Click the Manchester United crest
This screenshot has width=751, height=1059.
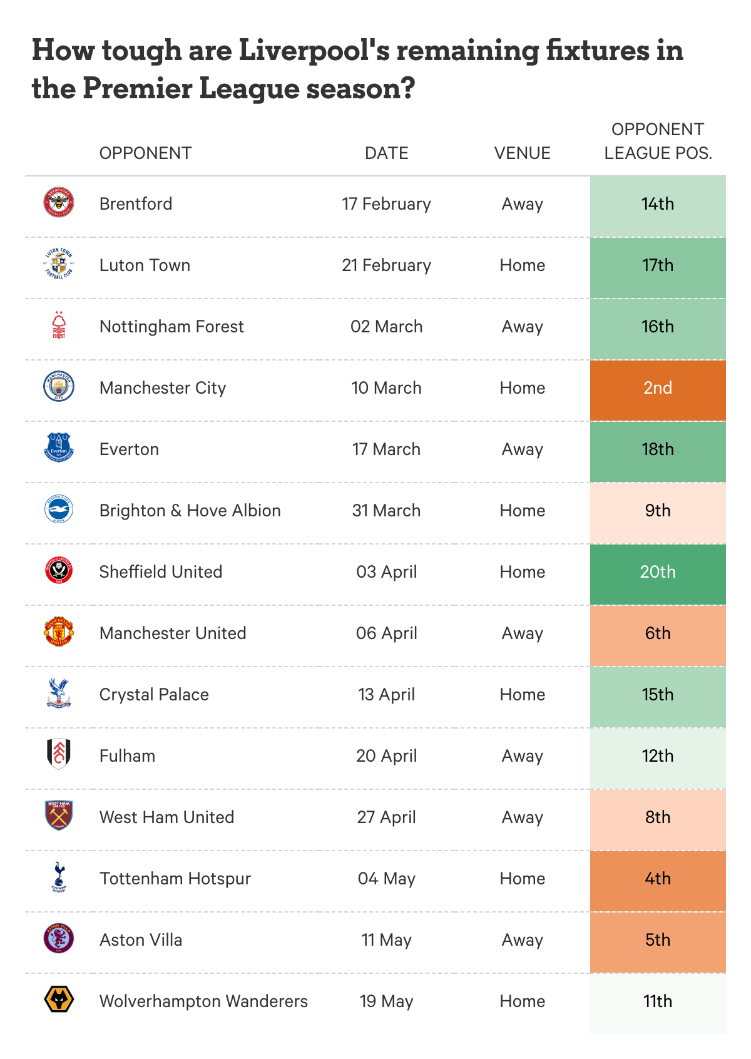(x=59, y=632)
